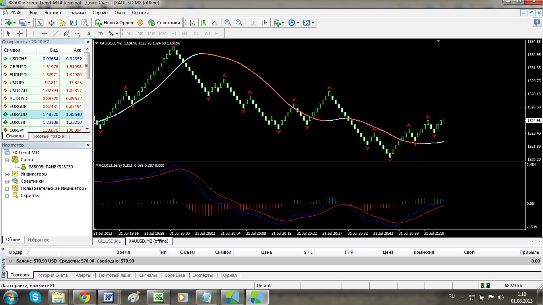Expand the Скрипты tree node

pyautogui.click(x=7, y=195)
